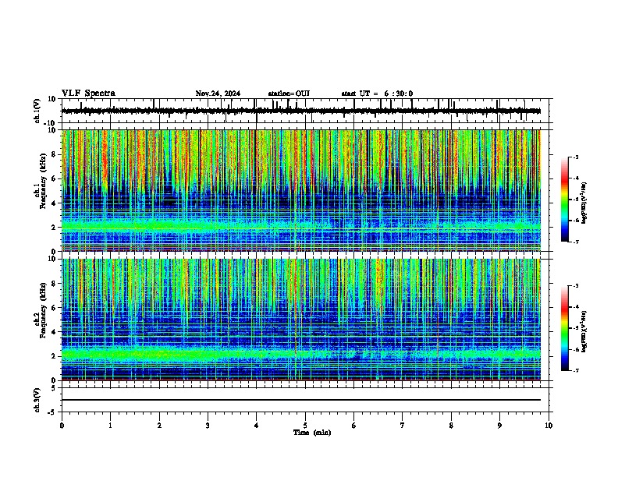618x477 pixels.
Task: Click the "ch.1(V)" waveform axis label
Action: [37, 111]
